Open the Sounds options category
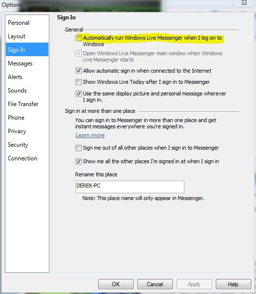The width and height of the screenshot is (256, 294). pos(27,91)
